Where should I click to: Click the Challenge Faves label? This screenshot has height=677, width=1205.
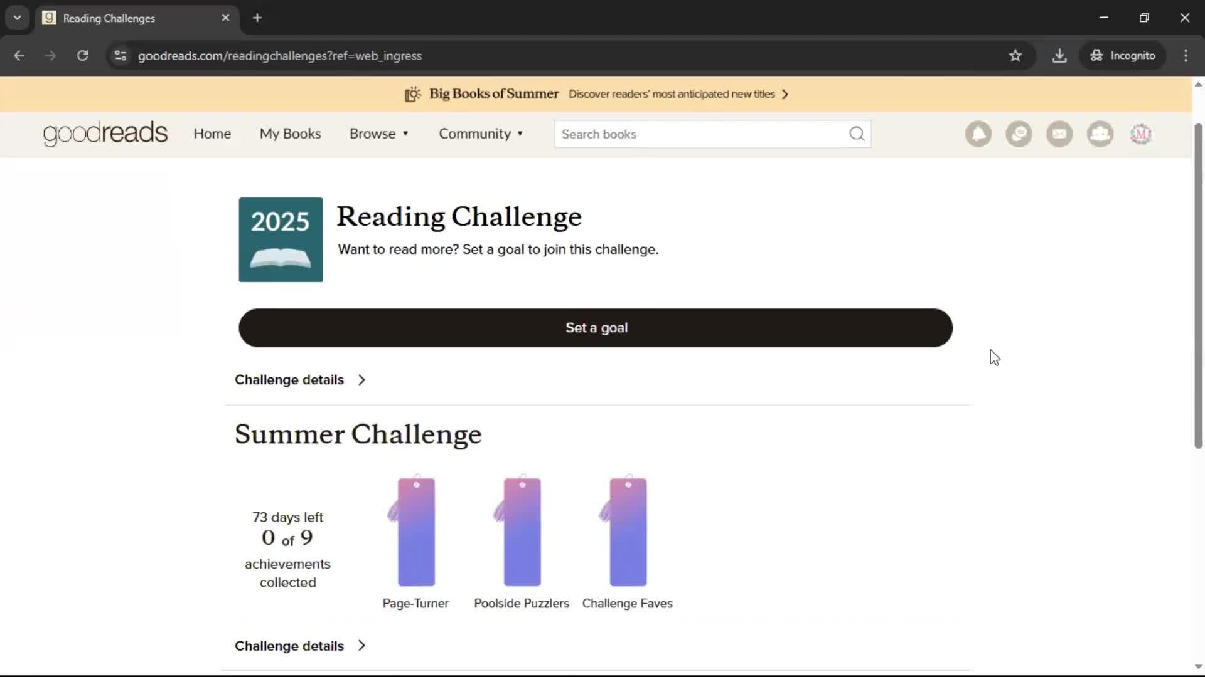coord(628,603)
